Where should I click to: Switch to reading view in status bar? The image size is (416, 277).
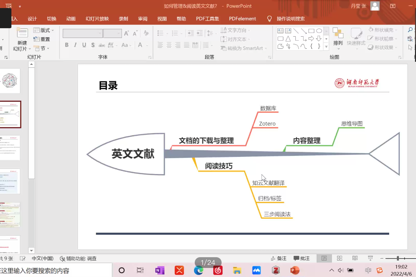[x=355, y=258]
